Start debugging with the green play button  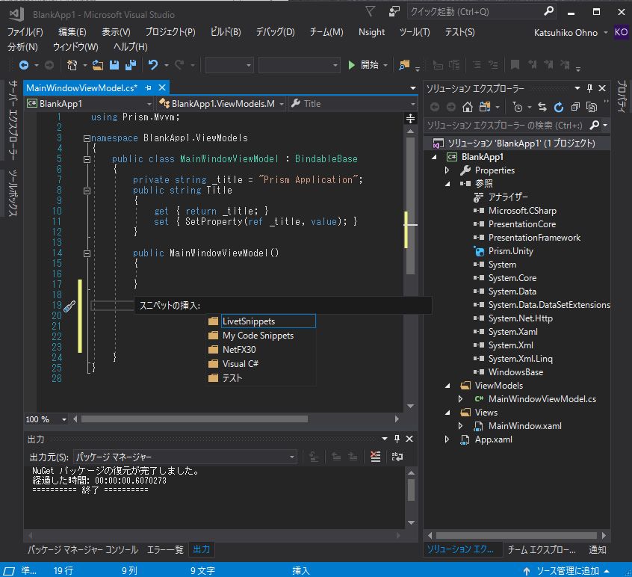[351, 65]
